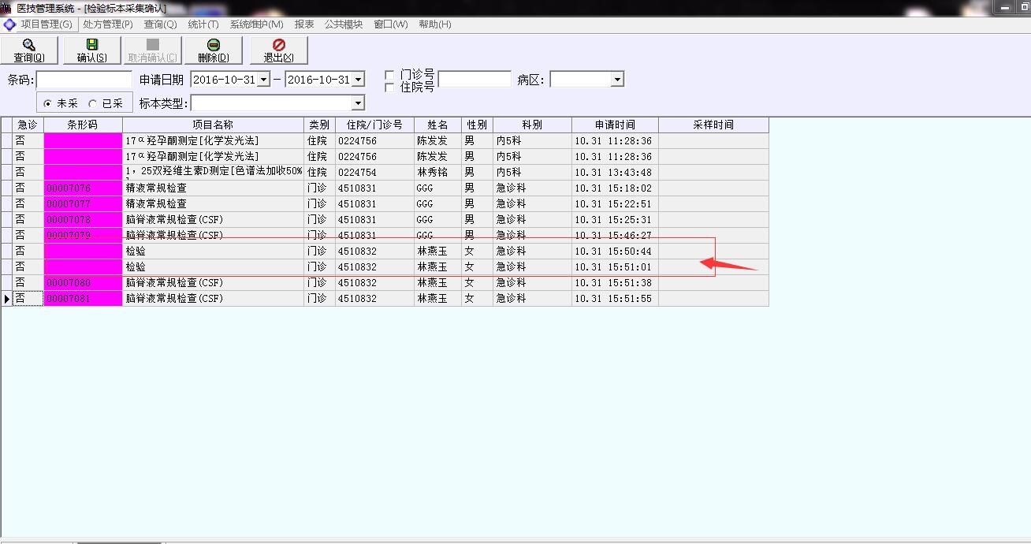Screen dimensions: 1031x544
Task: Click the 项目名称 column header
Action: tap(213, 125)
